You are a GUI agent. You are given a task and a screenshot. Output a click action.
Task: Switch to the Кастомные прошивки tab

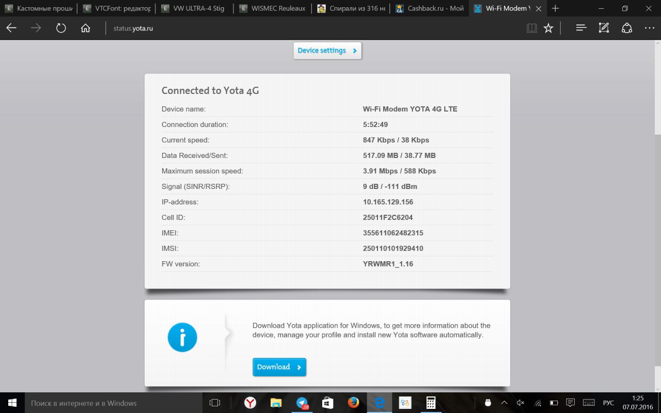(x=38, y=8)
